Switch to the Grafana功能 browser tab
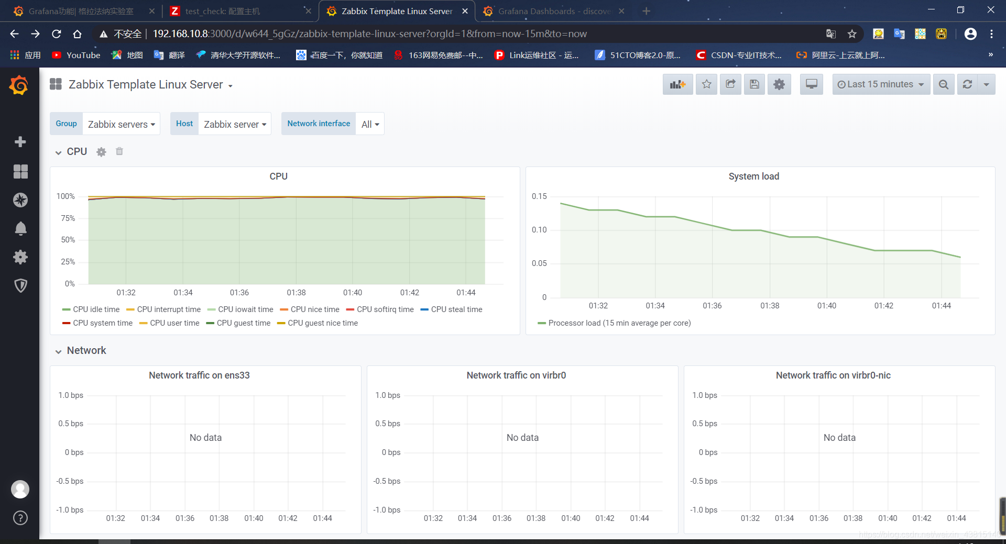Viewport: 1006px width, 544px height. 81,11
